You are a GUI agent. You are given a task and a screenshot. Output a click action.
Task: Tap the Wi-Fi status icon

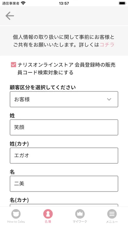point(23,3)
